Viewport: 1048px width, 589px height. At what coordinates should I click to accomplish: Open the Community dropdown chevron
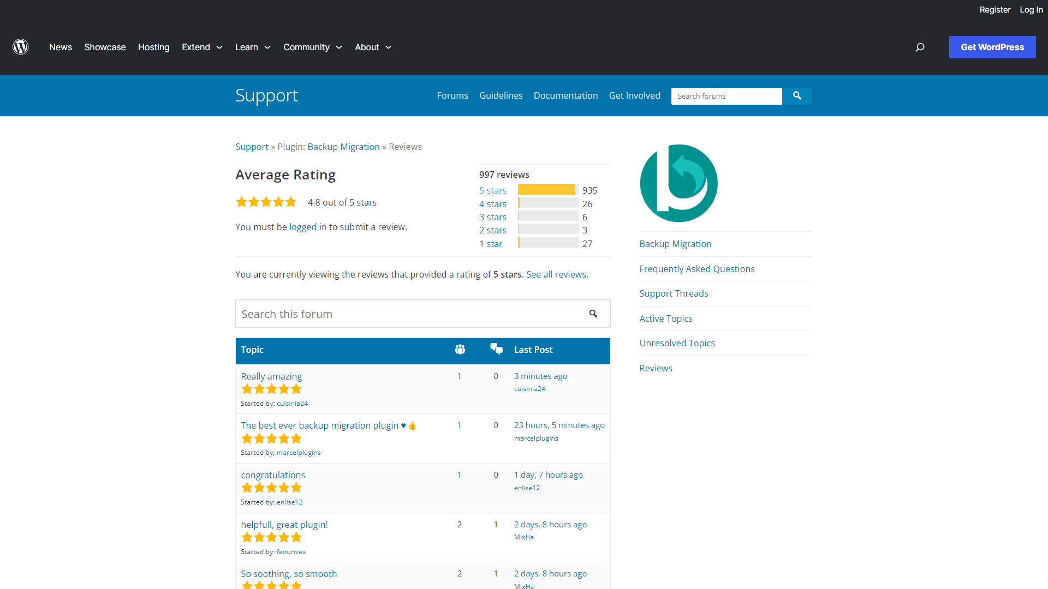339,47
